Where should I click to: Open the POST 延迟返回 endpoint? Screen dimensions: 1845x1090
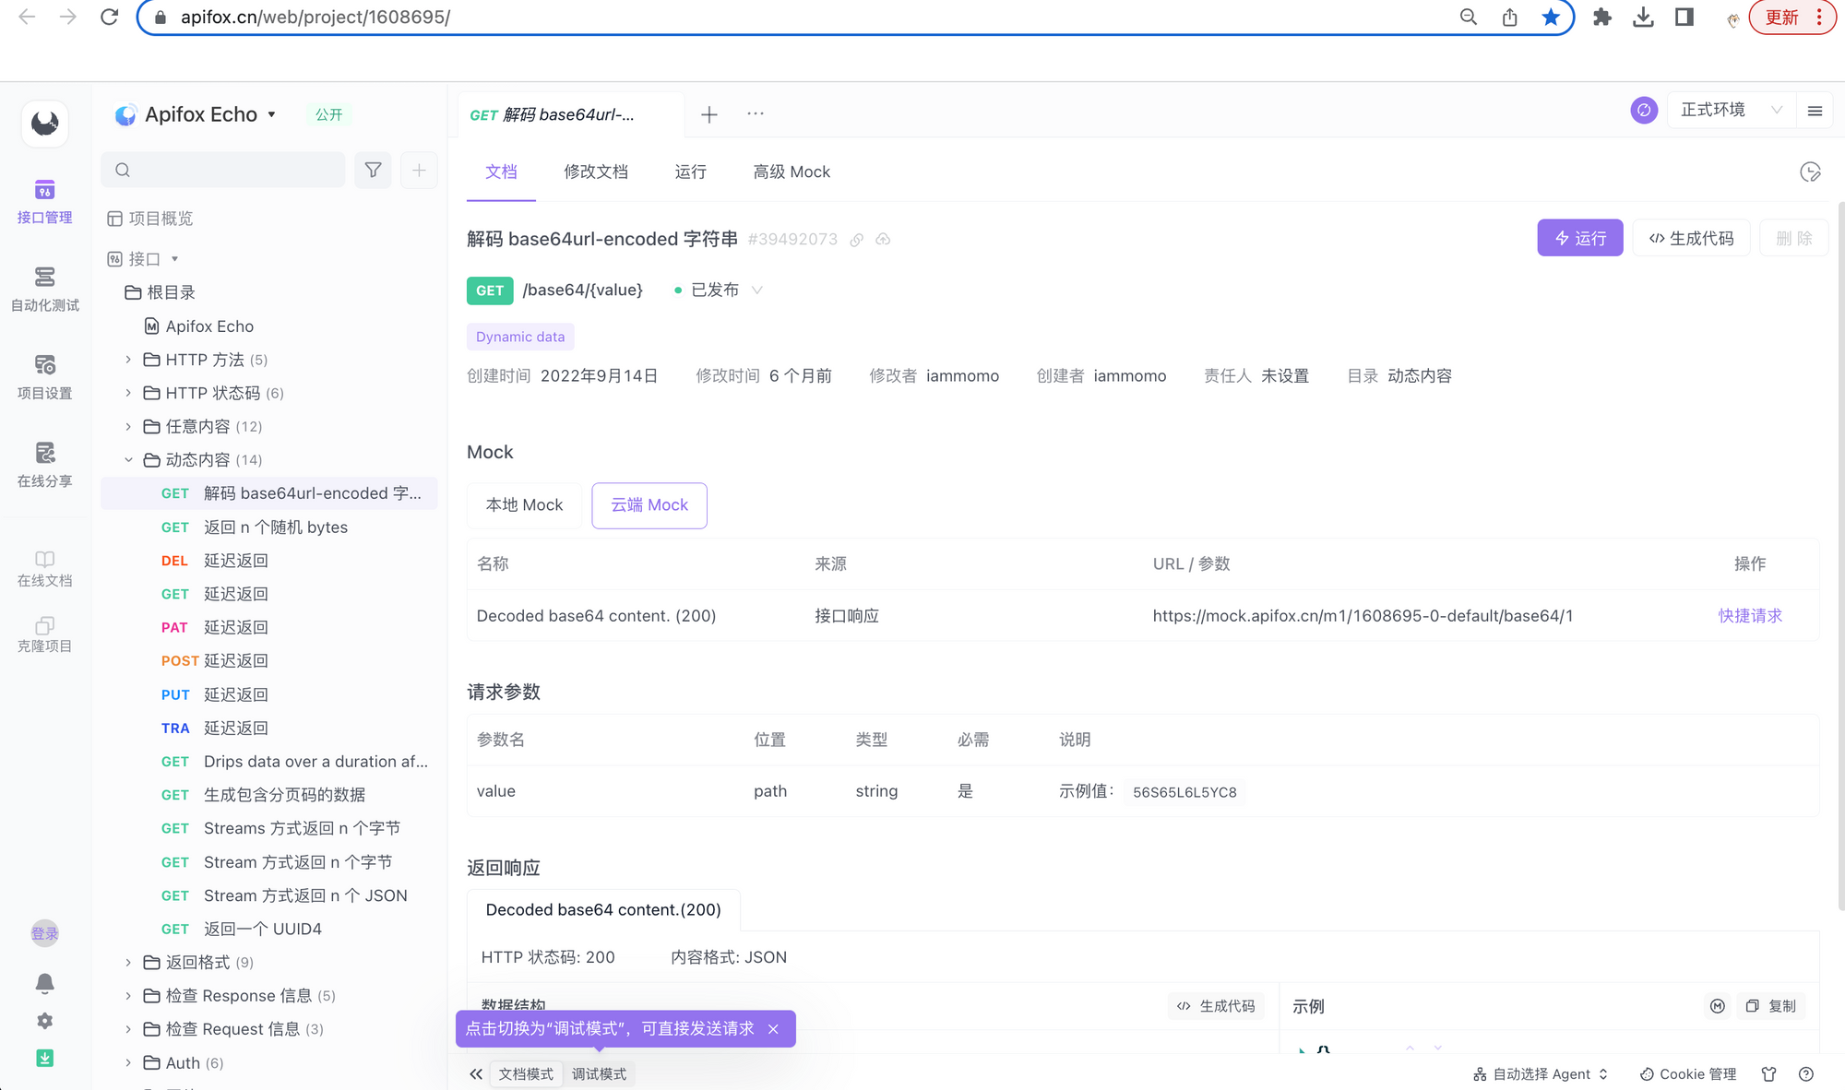[x=269, y=661]
